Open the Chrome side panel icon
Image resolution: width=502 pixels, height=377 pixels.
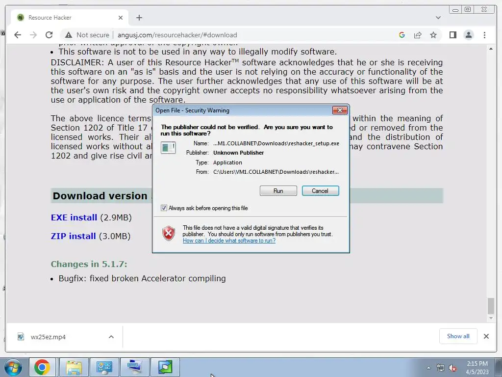[452, 35]
